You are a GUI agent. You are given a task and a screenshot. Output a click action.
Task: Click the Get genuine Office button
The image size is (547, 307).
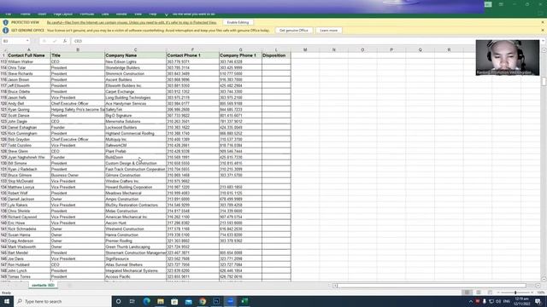294,31
